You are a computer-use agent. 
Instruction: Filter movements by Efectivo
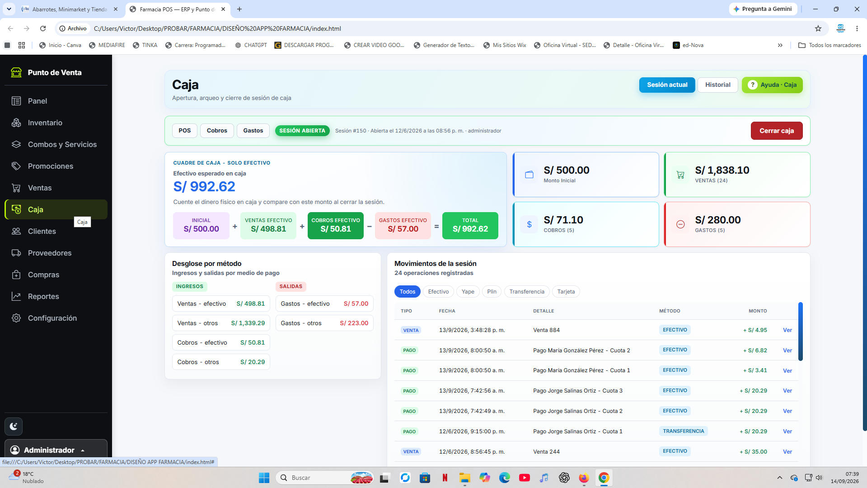[438, 292]
